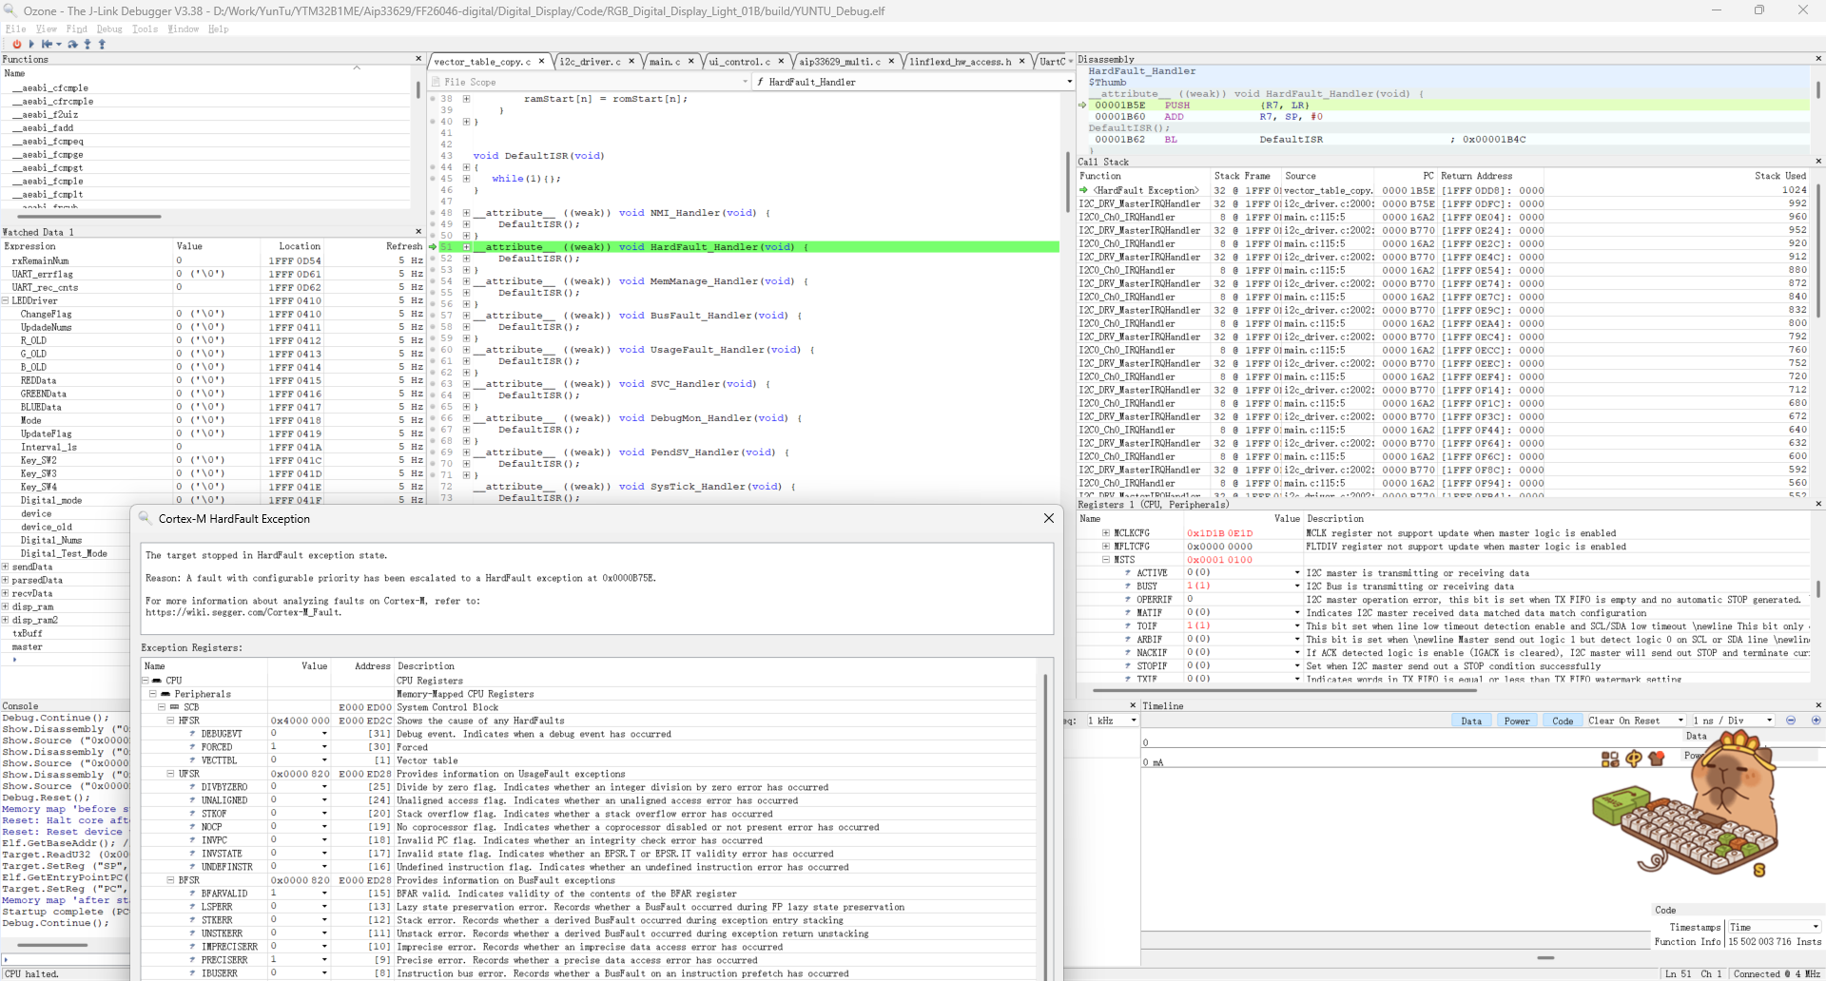Zoom out the Timeline with minus icon

click(x=1791, y=721)
